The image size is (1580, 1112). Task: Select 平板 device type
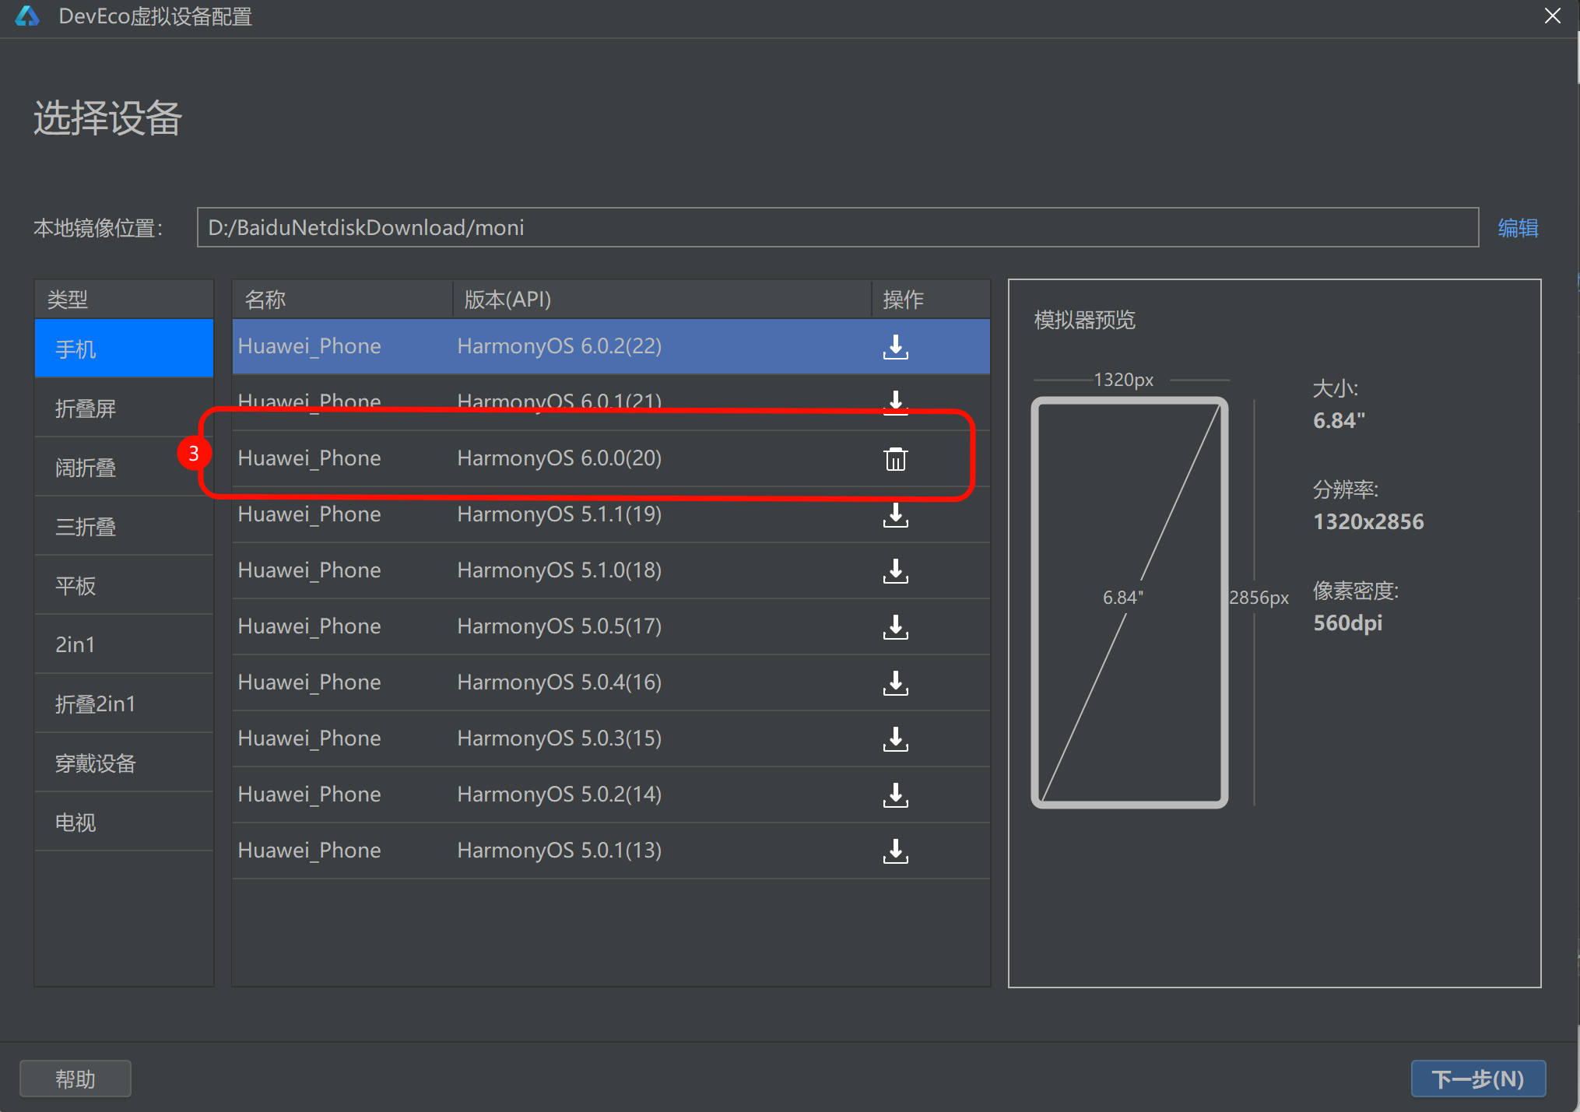[75, 586]
